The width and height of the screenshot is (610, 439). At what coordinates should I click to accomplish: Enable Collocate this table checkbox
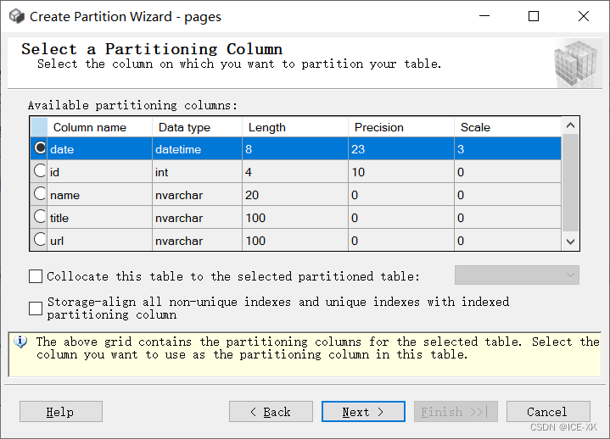click(x=36, y=276)
